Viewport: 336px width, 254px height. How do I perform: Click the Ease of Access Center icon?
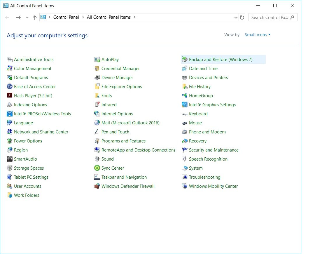(x=10, y=86)
